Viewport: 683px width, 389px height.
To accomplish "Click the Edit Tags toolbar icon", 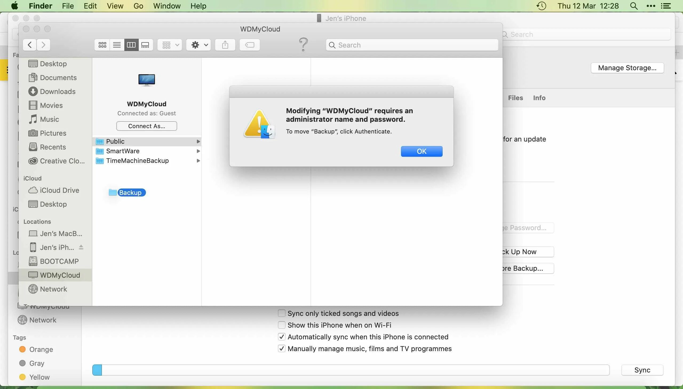I will 249,45.
